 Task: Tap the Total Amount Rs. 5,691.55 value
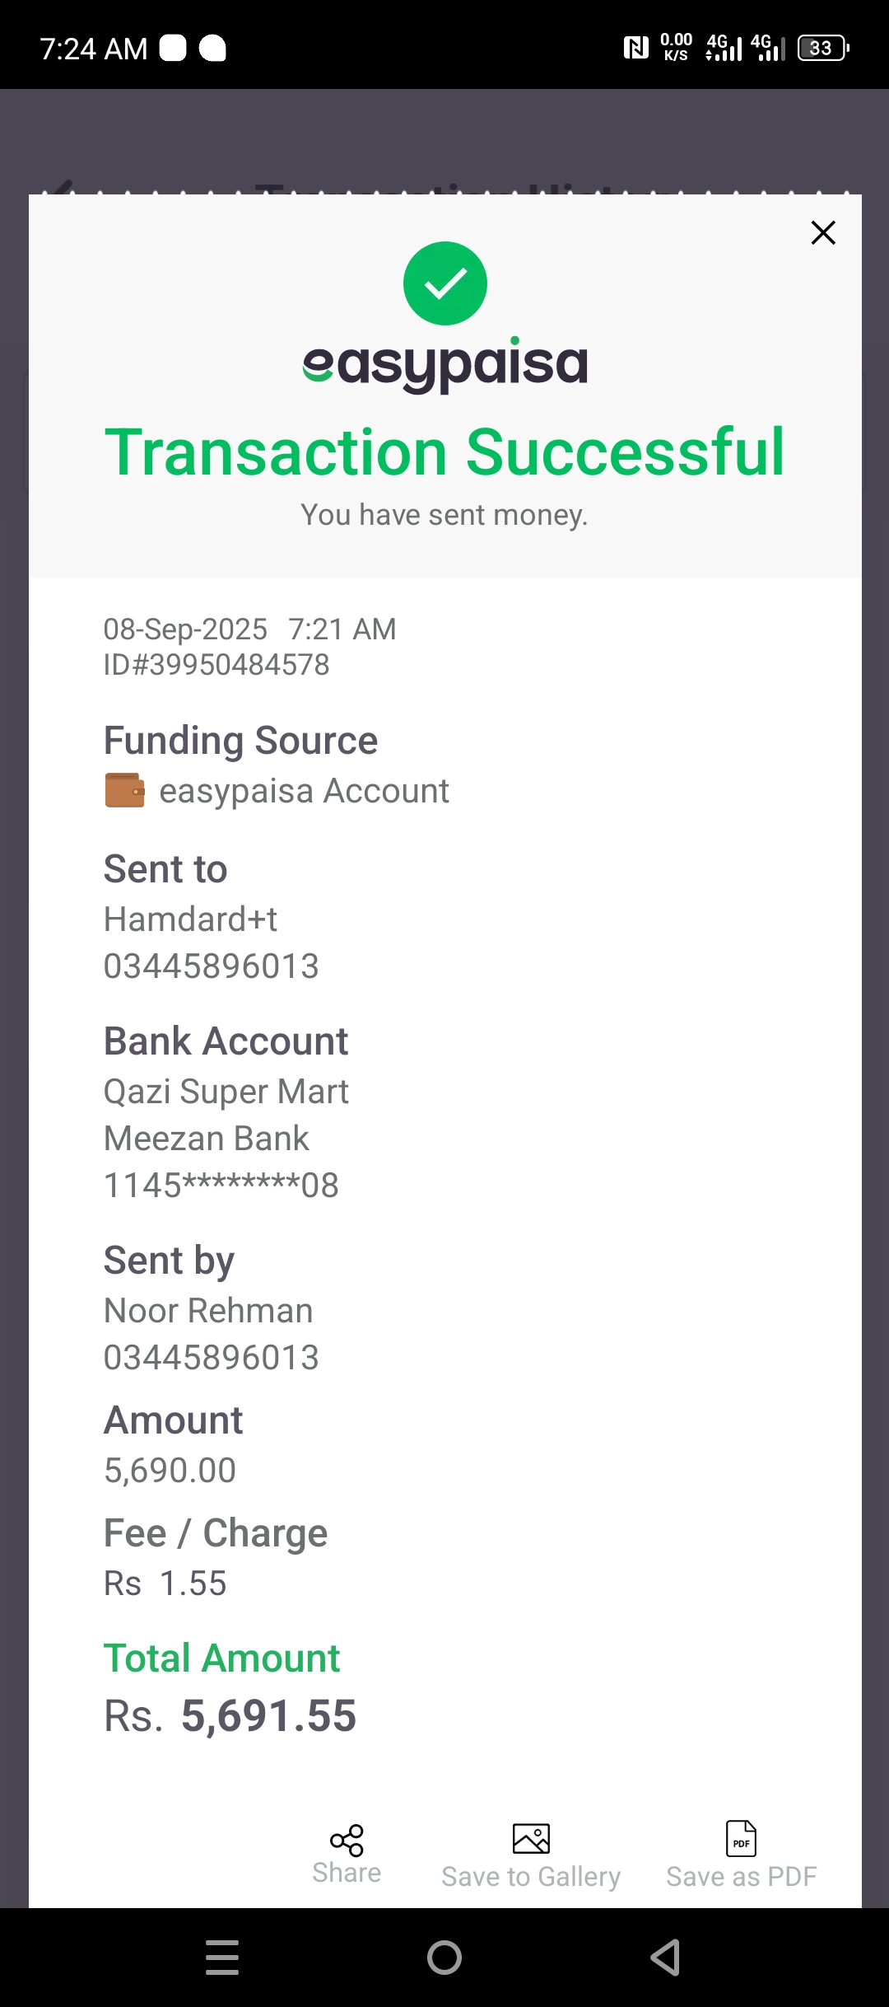[230, 1717]
